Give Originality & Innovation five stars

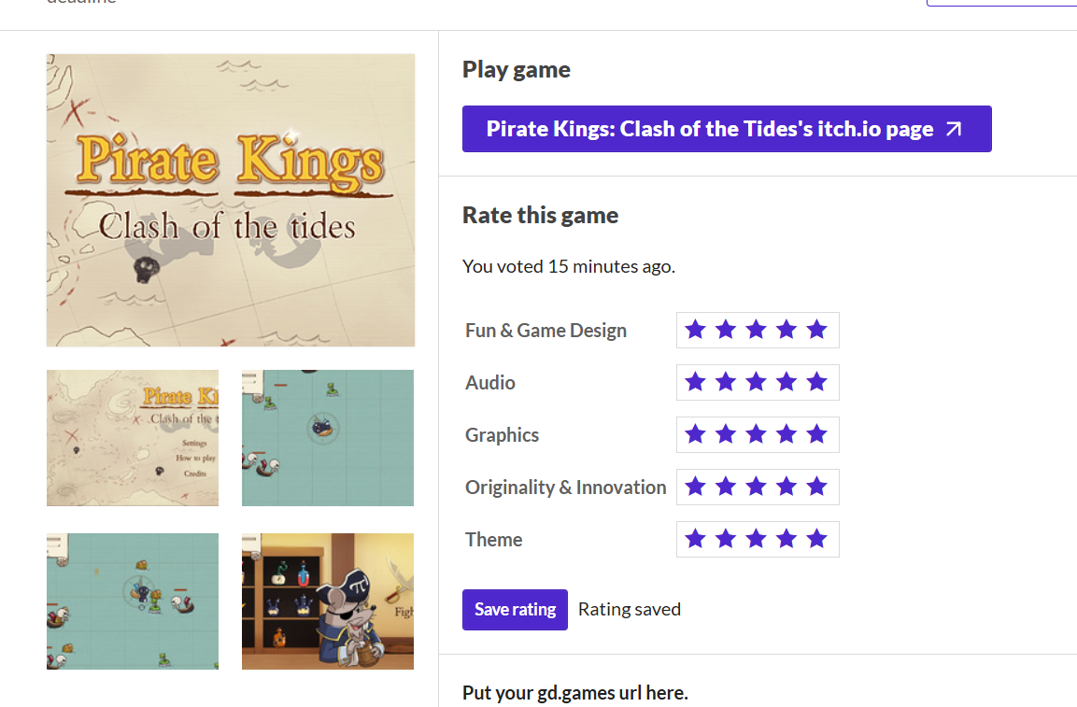pos(817,487)
